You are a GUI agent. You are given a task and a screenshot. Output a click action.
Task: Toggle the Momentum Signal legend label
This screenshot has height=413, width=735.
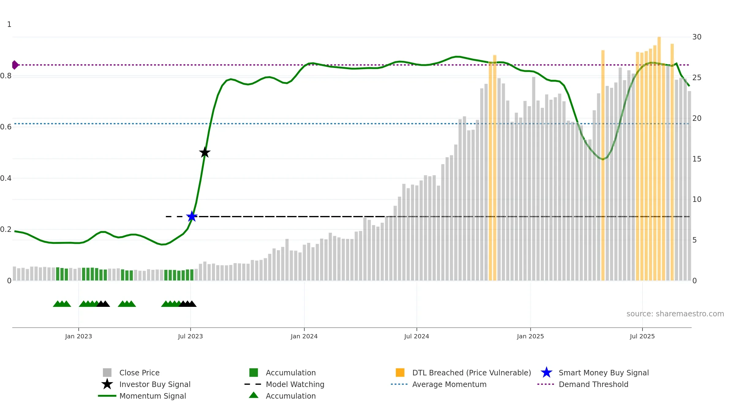[153, 396]
